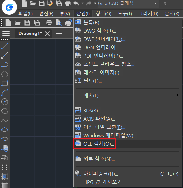Select the Ellipse draw tool
The width and height of the screenshot is (183, 188).
point(5,130)
